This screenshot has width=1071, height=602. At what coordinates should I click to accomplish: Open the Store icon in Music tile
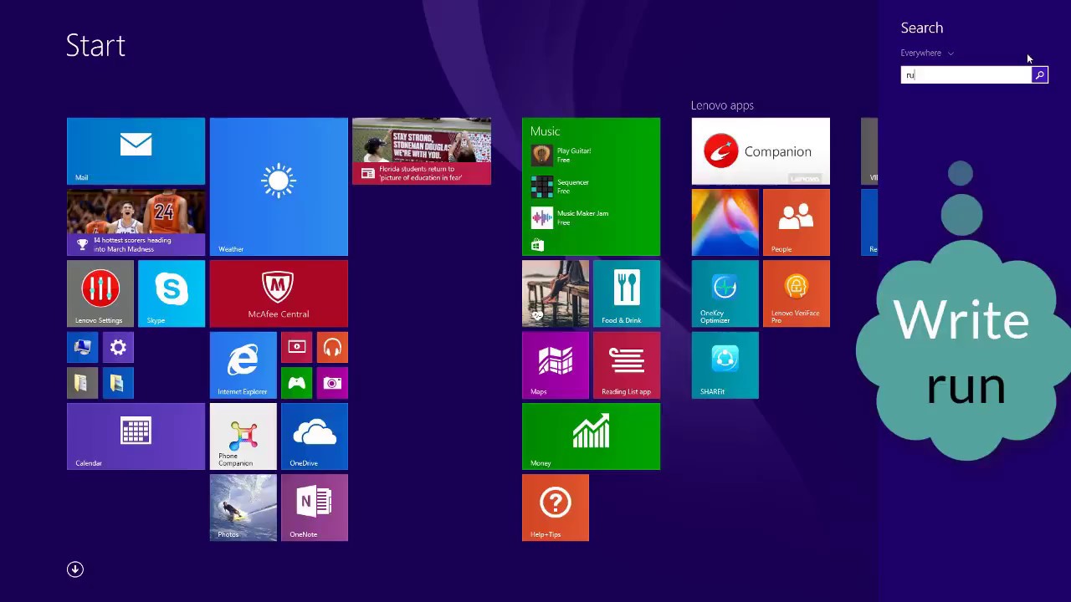coord(537,245)
